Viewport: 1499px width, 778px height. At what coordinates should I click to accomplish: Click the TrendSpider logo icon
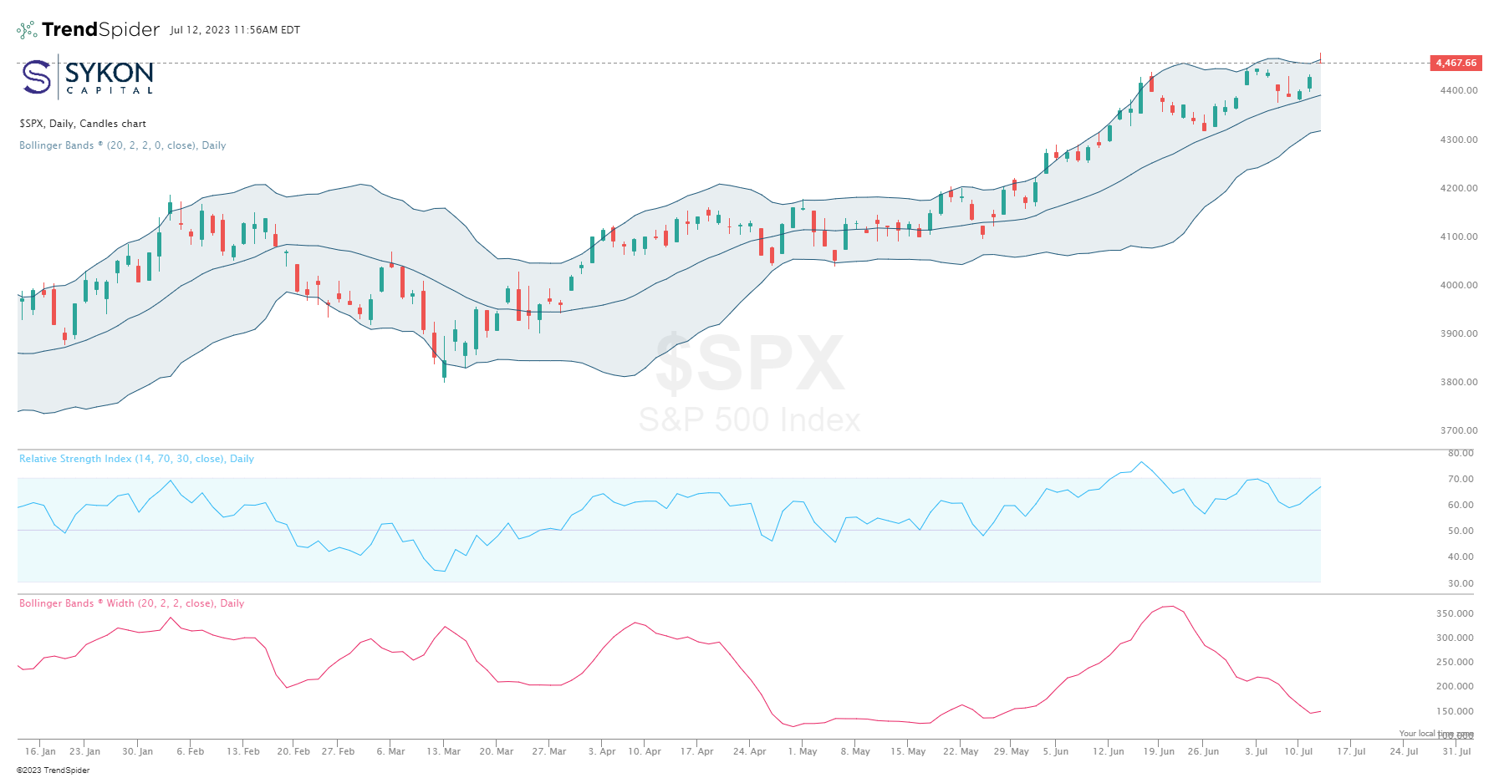point(27,30)
